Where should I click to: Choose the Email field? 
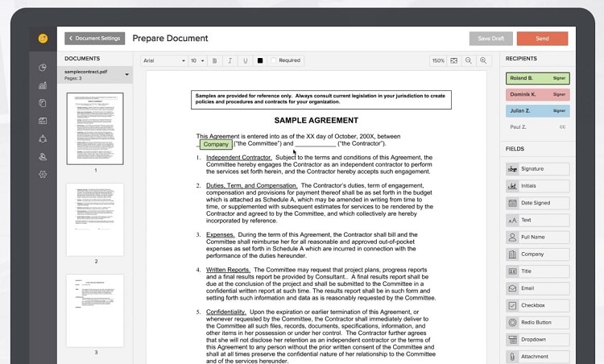[538, 288]
